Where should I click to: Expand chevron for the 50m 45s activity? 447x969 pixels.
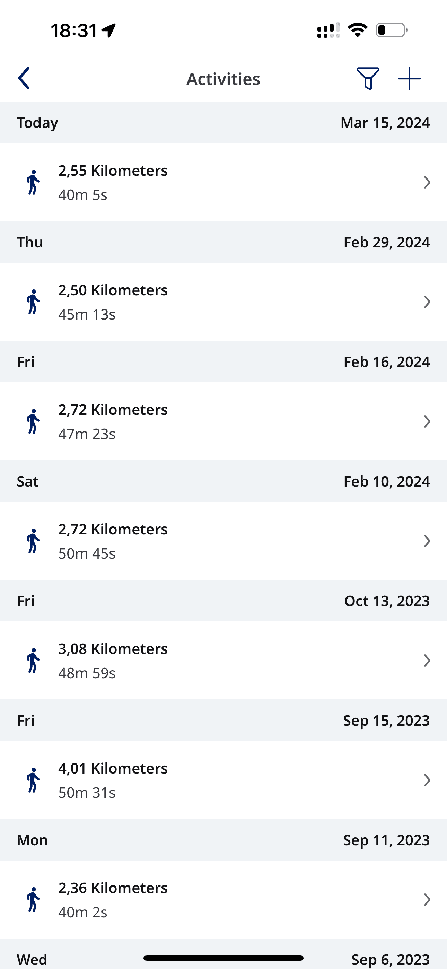427,541
